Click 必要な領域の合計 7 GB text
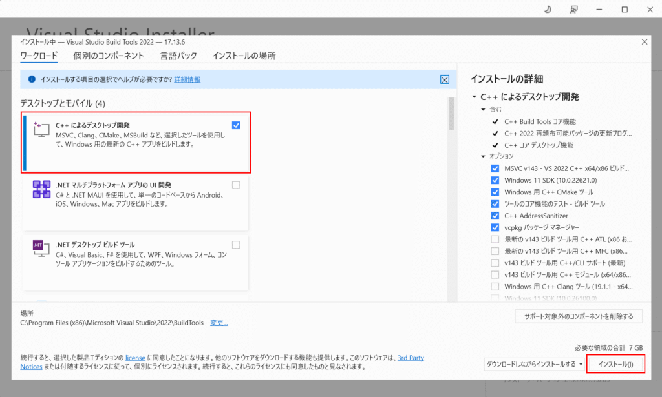 coord(609,348)
